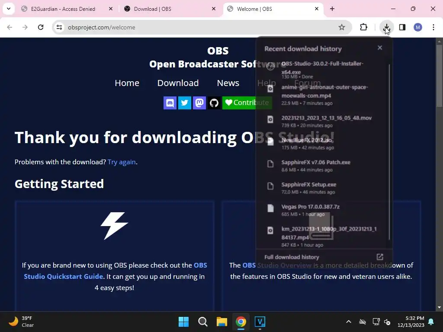Go to the OBS Home page
Screen dimensions: 443x332
pos(127,83)
